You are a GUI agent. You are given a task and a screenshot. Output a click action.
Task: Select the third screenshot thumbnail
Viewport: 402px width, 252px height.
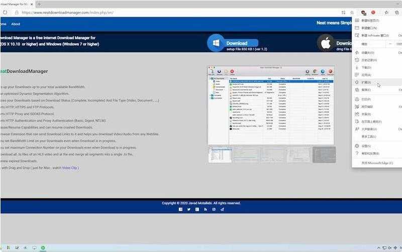click(x=272, y=155)
